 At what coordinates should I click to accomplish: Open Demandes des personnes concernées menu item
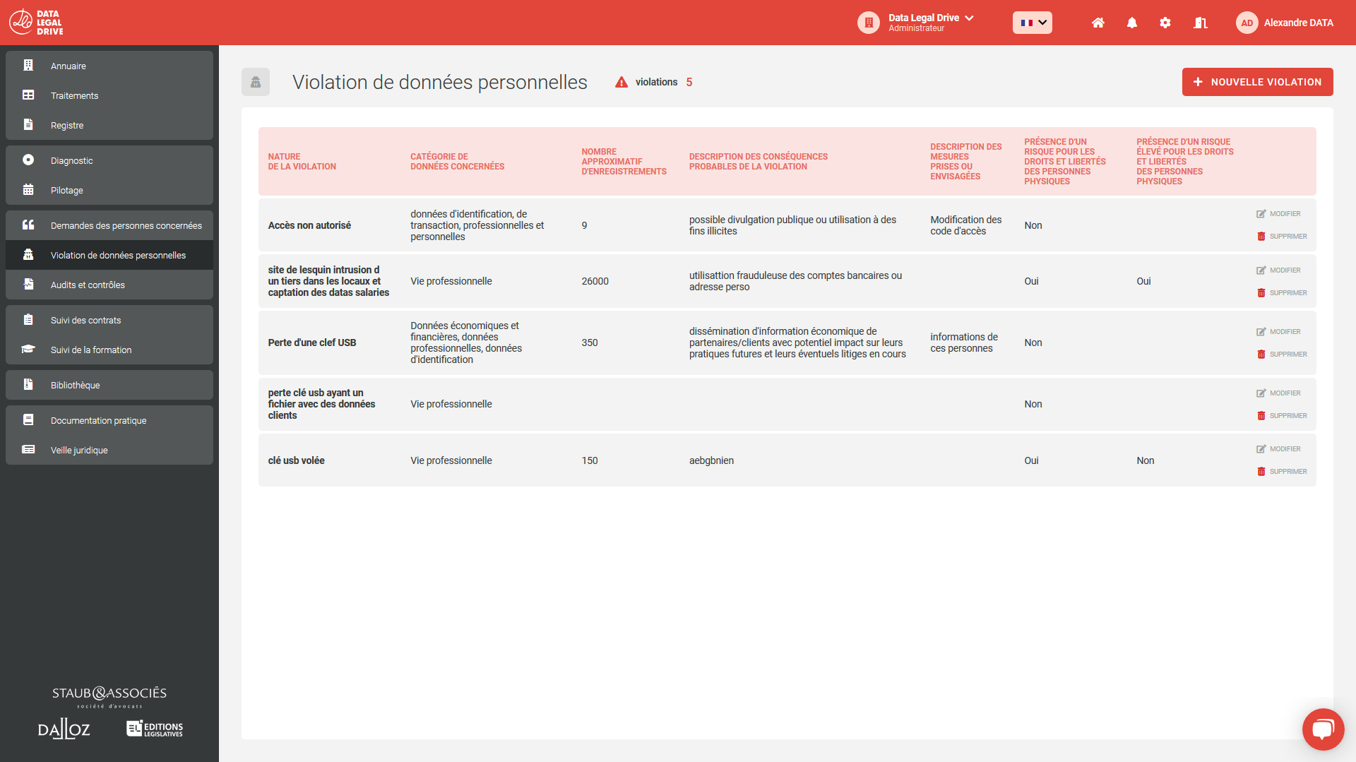coord(109,225)
